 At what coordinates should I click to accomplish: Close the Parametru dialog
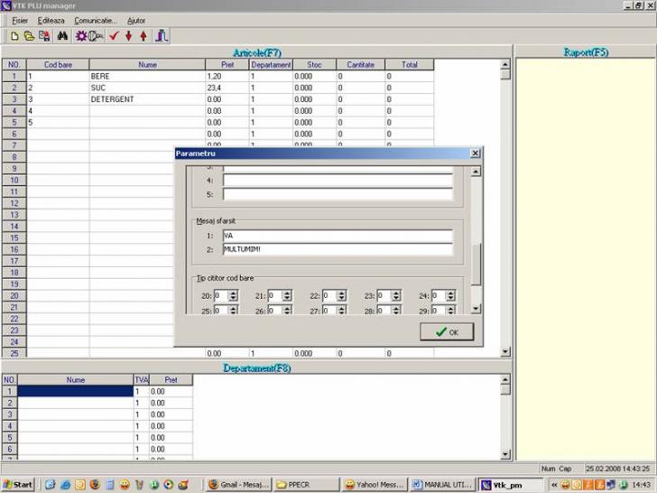coord(475,153)
